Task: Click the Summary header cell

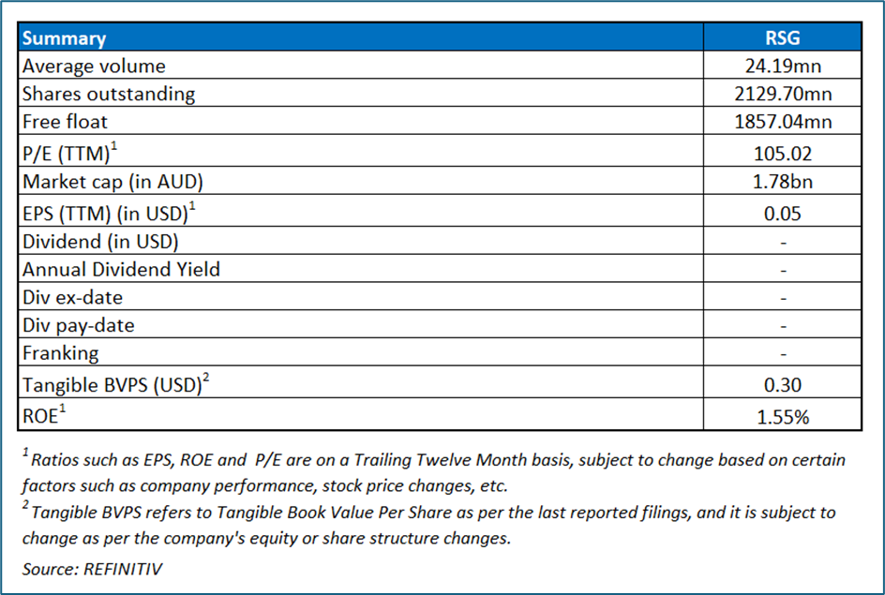Action: pyautogui.click(x=64, y=38)
